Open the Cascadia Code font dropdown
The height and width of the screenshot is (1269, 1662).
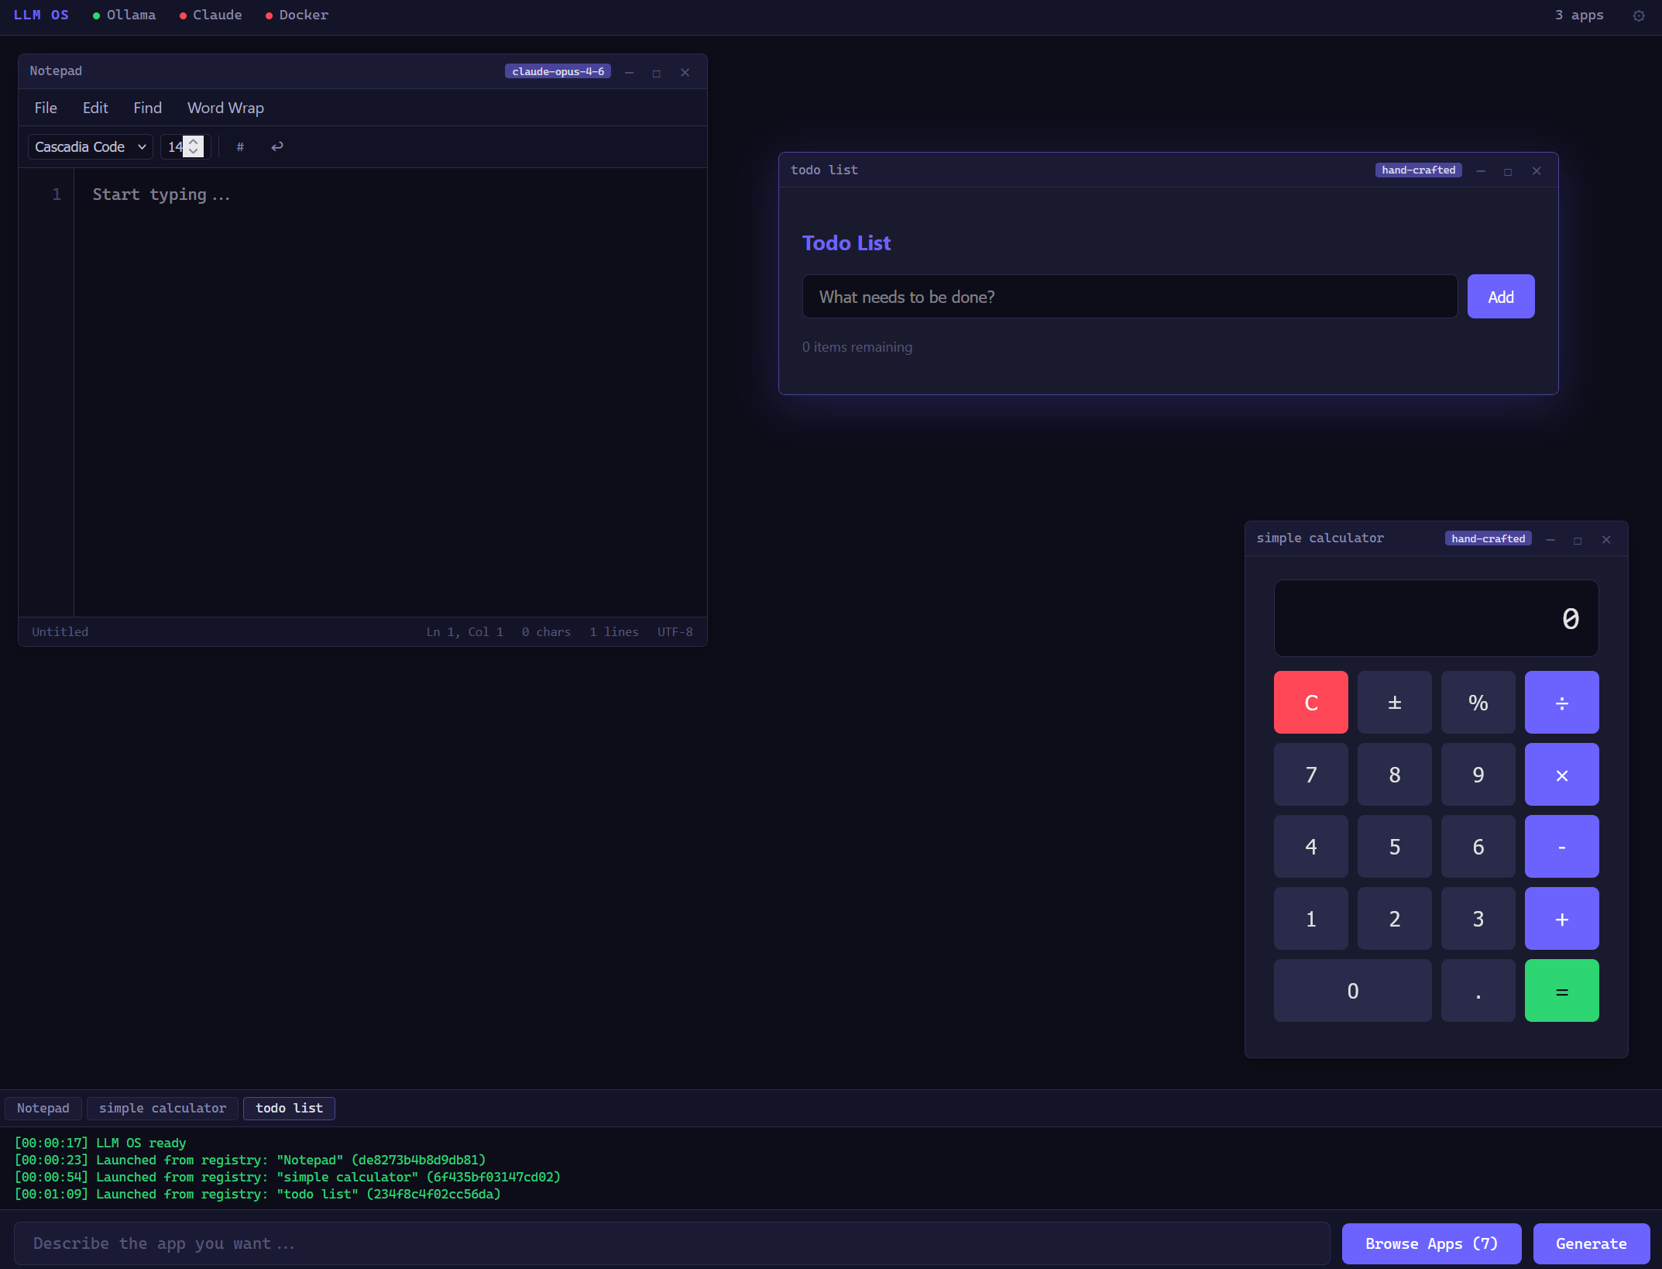point(90,147)
